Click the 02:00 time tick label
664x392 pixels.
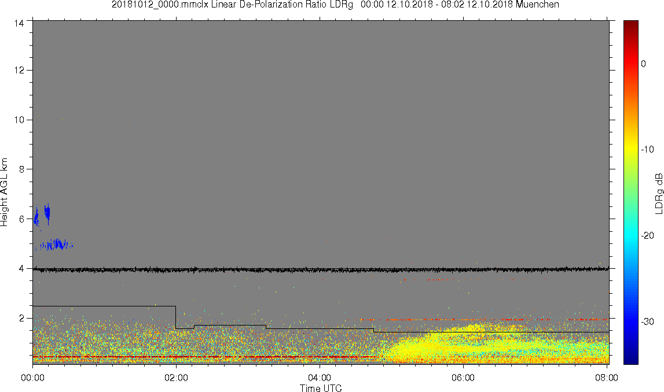pos(176,378)
